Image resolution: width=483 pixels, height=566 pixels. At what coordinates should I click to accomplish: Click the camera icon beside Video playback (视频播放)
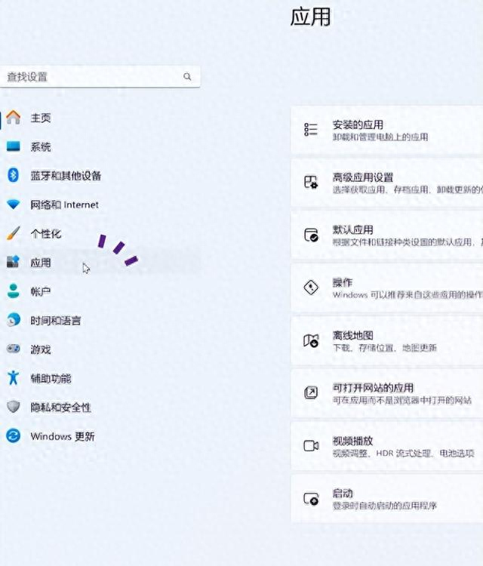click(311, 446)
